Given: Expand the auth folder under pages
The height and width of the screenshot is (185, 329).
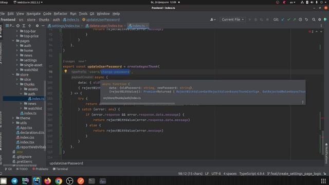Looking at the screenshot, I should click(x=17, y=46).
